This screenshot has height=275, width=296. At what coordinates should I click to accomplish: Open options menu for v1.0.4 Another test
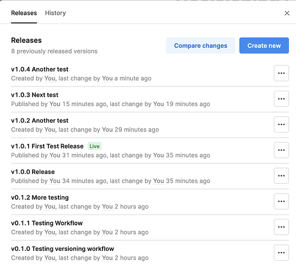pyautogui.click(x=281, y=73)
